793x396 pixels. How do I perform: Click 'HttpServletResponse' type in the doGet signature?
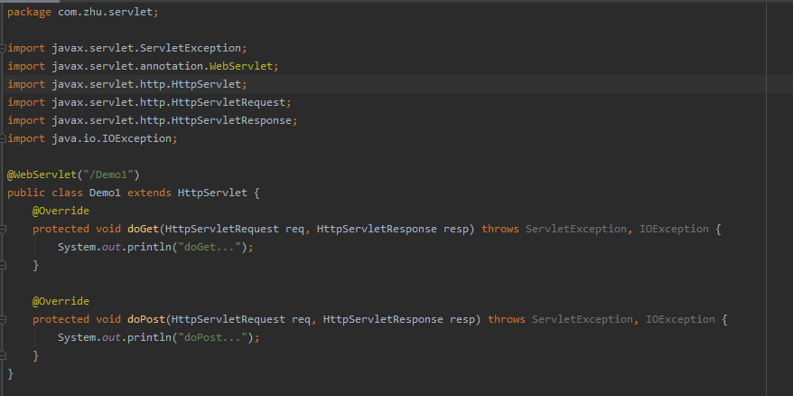[377, 229]
